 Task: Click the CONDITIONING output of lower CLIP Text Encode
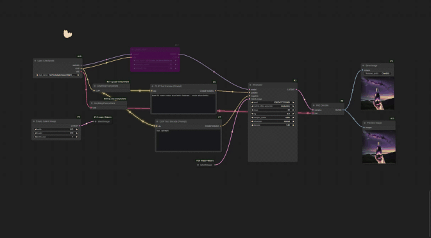[220, 126]
